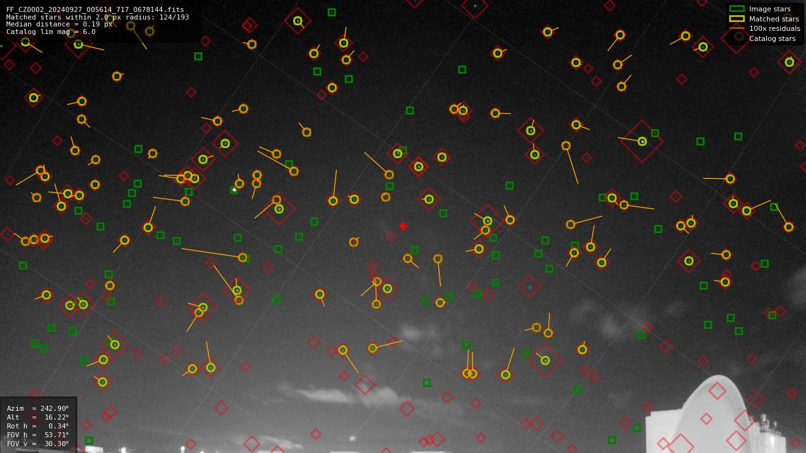Click the FF_CZ0002_20240927_005614_717_0678144.fits filename
Image resolution: width=806 pixels, height=453 pixels.
pyautogui.click(x=95, y=9)
